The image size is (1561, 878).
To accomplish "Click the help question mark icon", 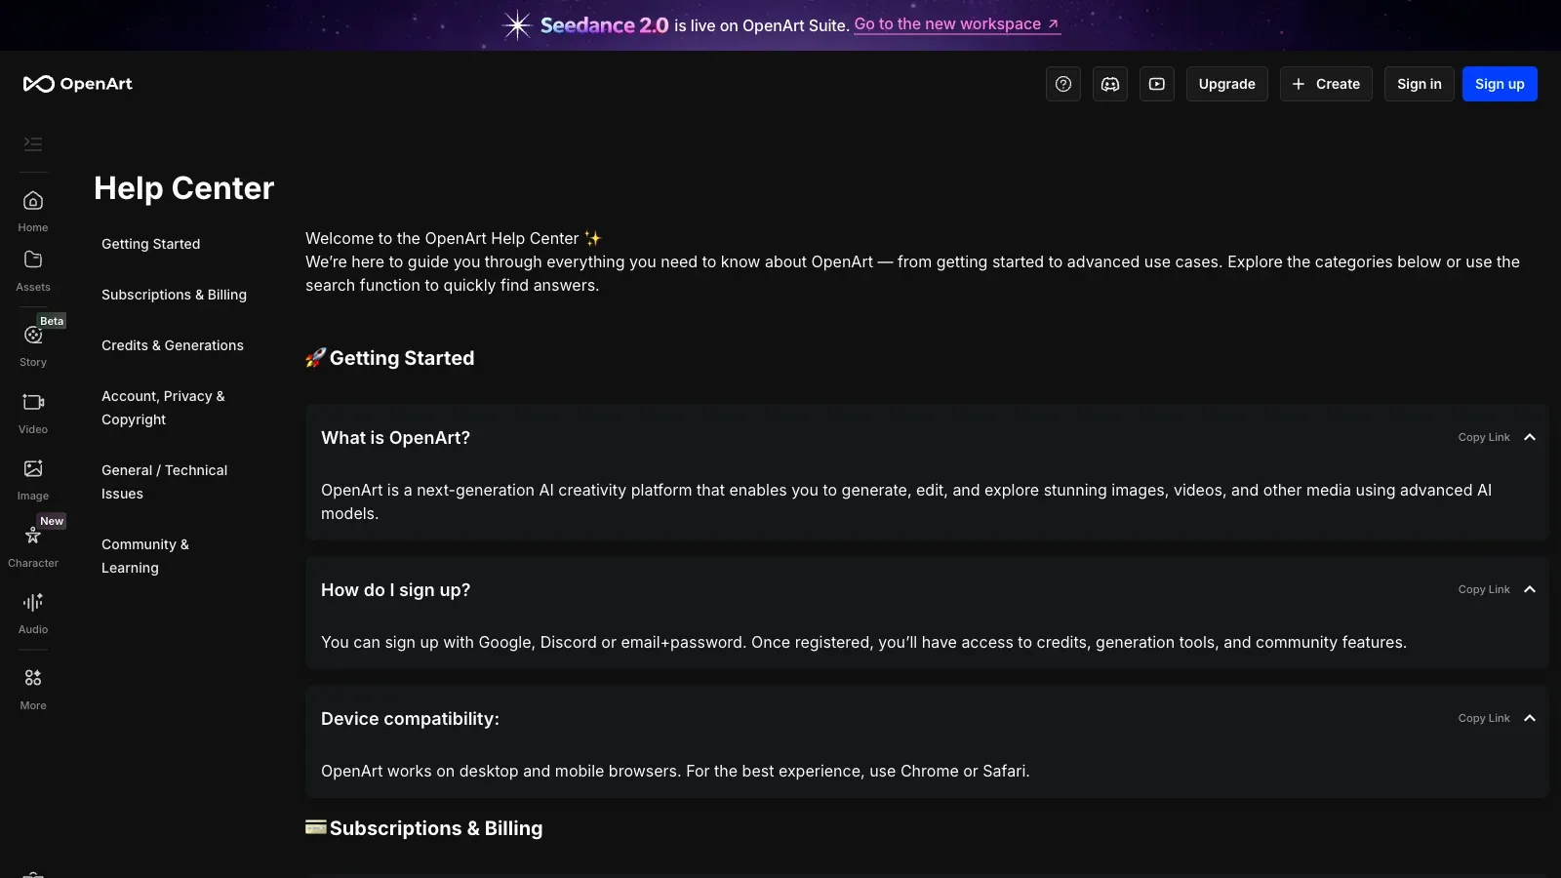I will point(1063,84).
